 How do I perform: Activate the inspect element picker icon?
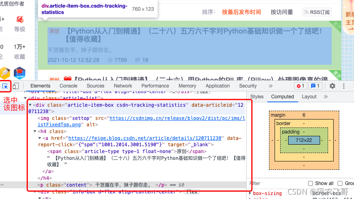pos(5,86)
